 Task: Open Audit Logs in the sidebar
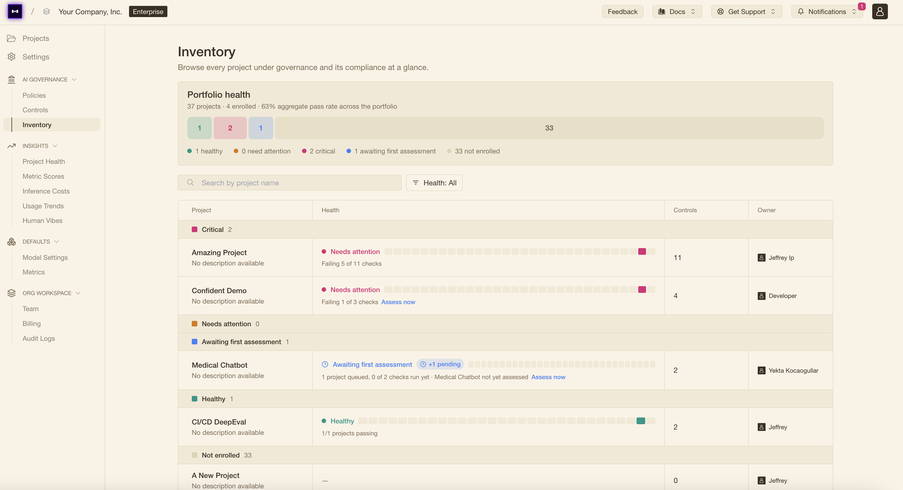39,339
